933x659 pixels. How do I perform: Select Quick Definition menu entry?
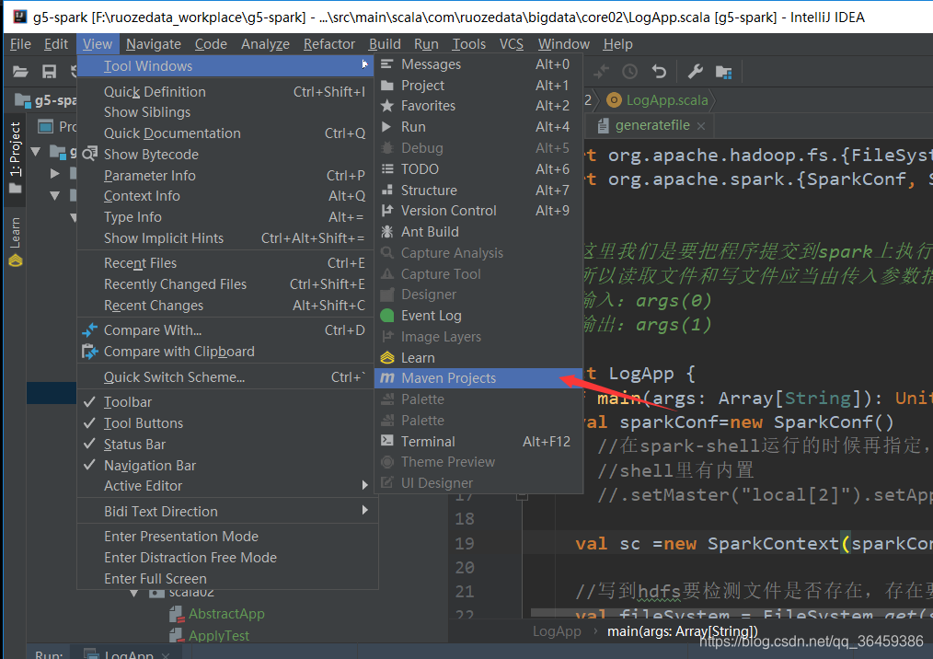point(228,92)
